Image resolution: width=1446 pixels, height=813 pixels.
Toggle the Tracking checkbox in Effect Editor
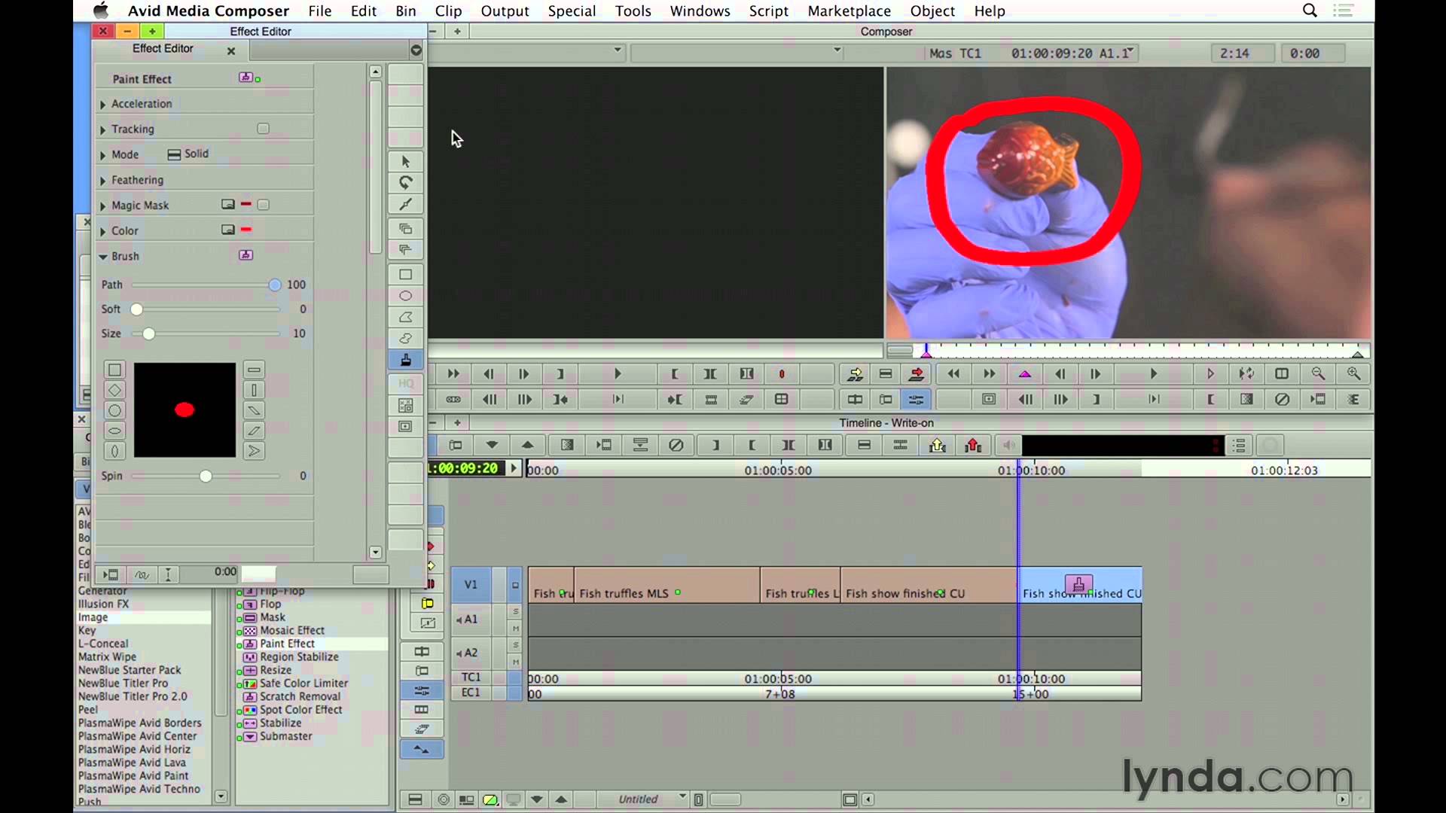click(262, 129)
